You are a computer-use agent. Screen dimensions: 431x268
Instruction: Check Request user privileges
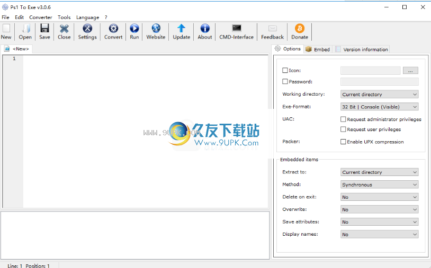343,129
